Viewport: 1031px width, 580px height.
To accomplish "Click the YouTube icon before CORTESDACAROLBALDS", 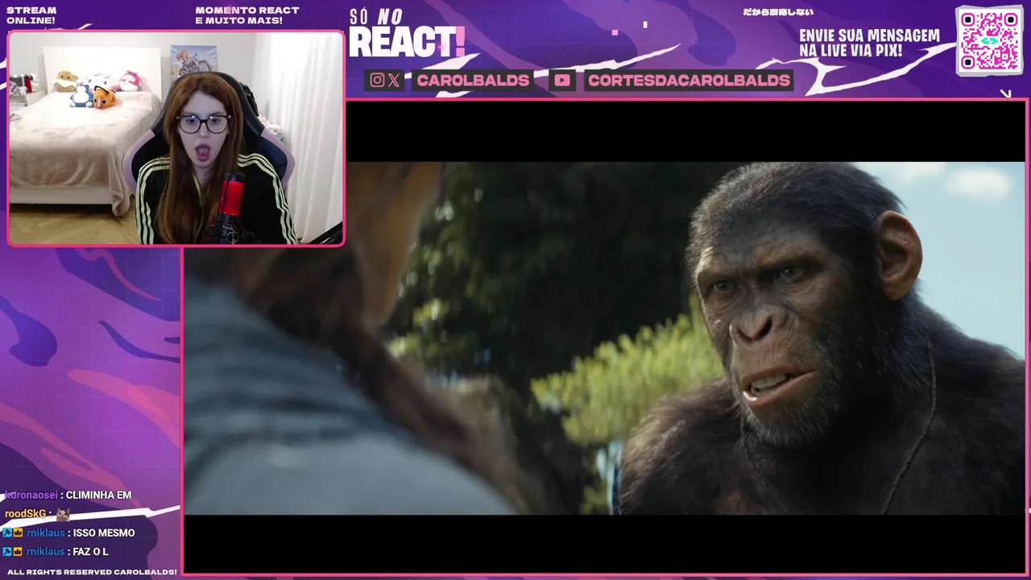I will click(x=561, y=80).
